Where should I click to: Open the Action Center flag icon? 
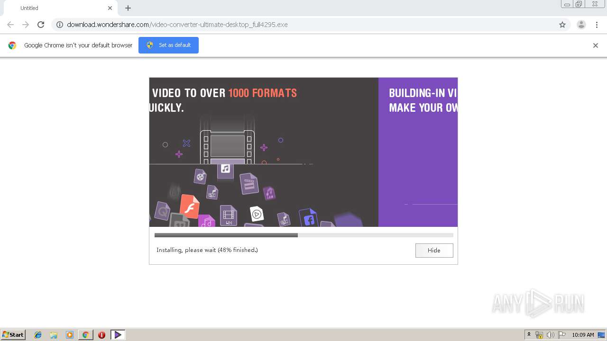(562, 335)
